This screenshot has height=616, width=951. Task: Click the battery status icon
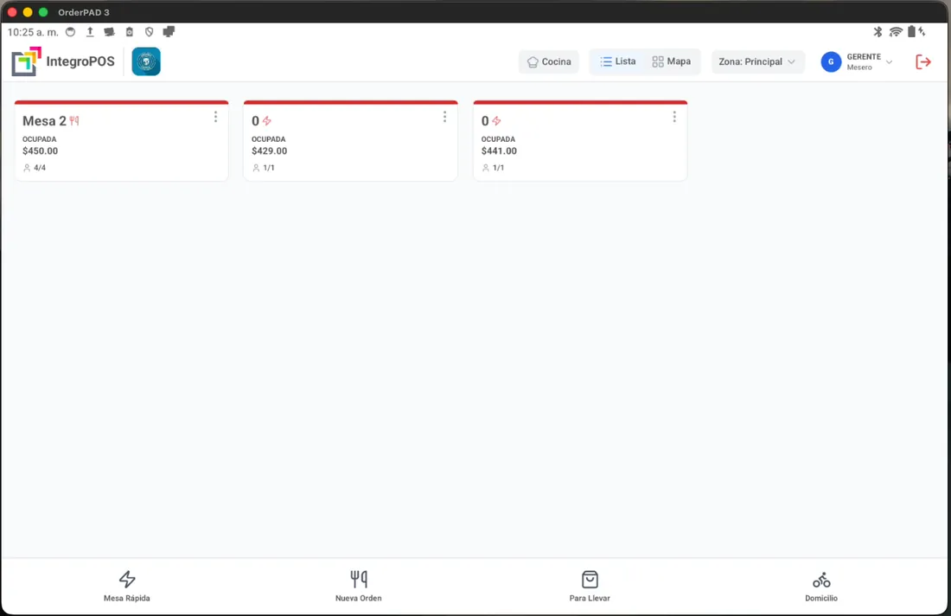911,31
